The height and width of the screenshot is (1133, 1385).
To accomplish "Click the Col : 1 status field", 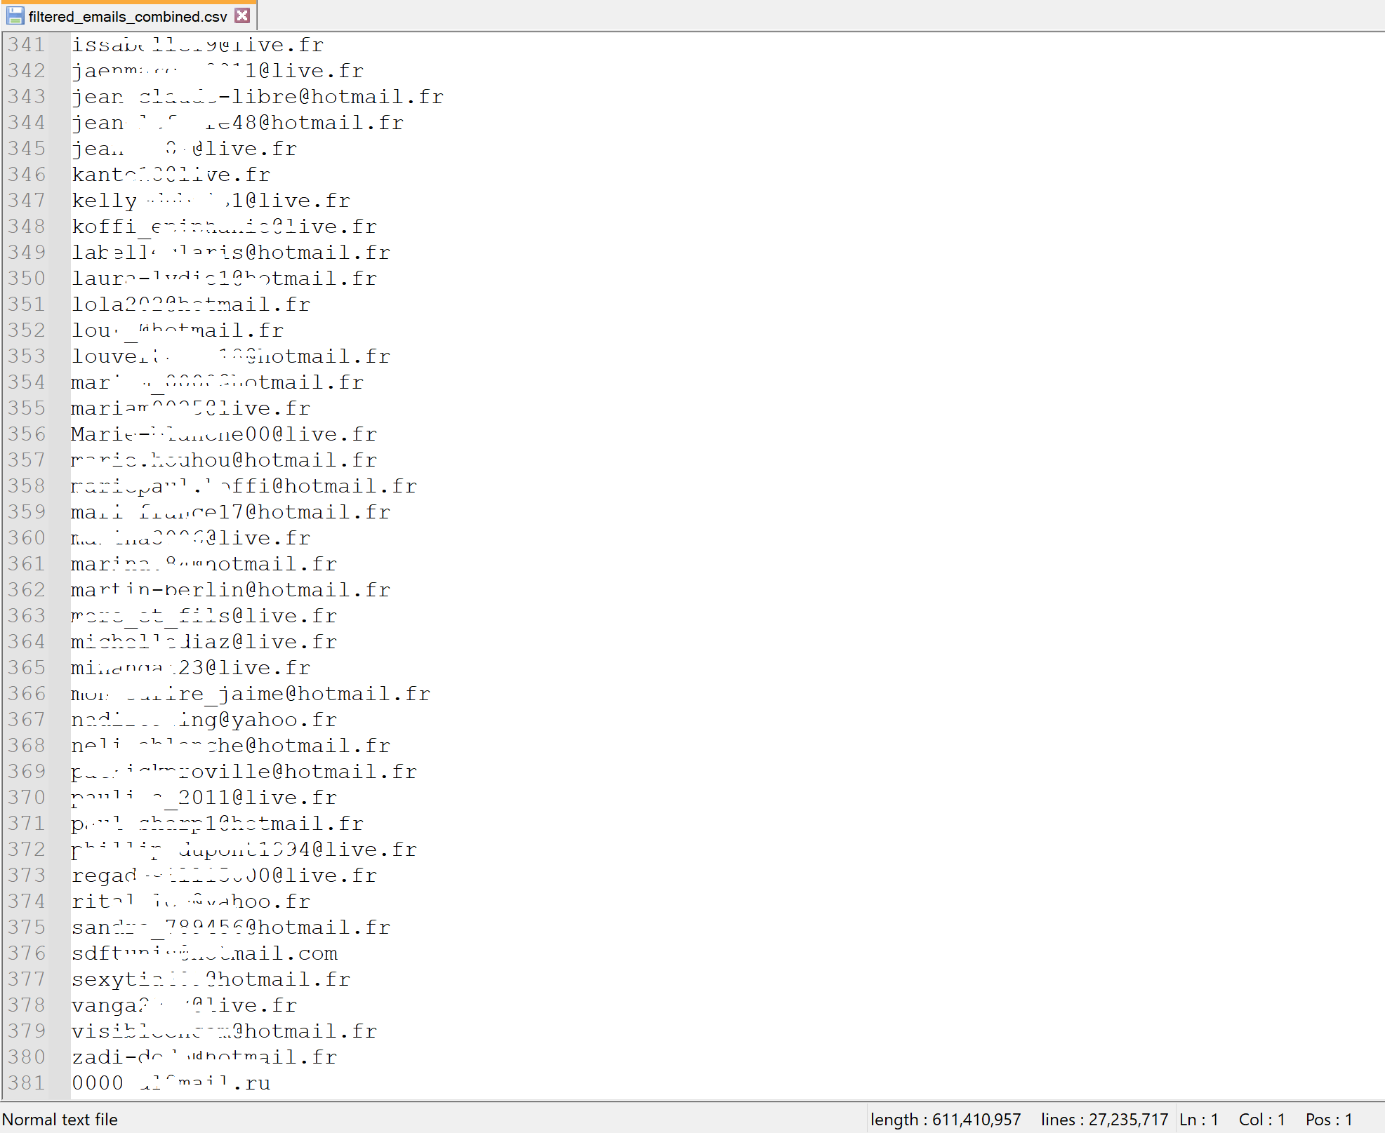I will [x=1261, y=1119].
